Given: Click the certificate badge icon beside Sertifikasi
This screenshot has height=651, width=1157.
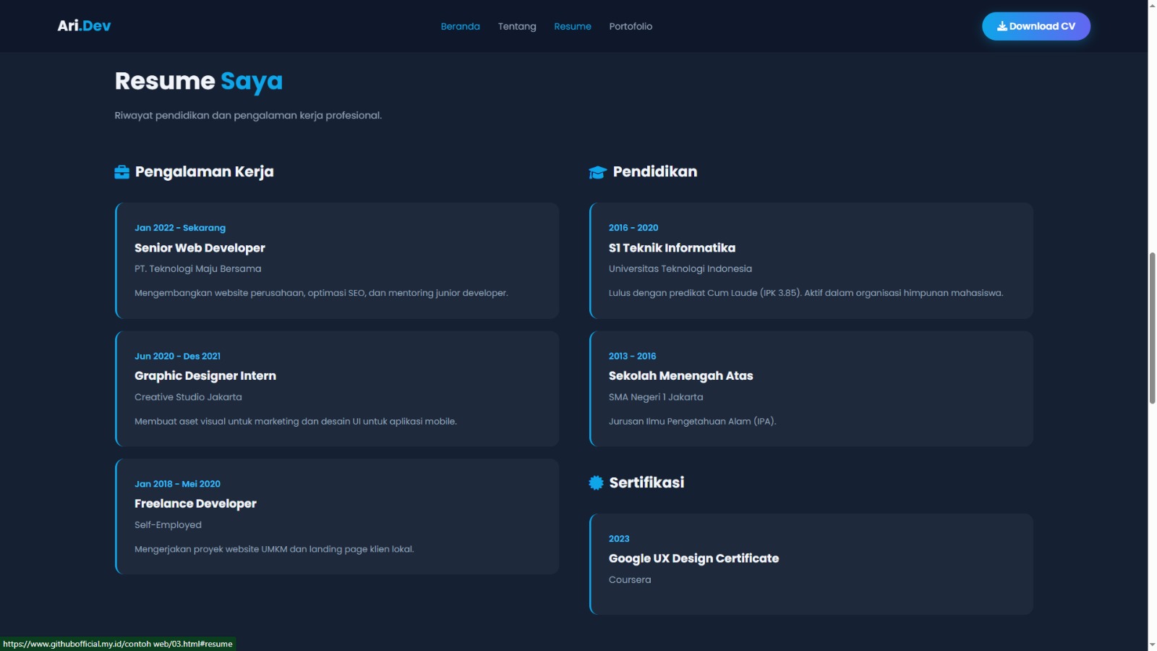Looking at the screenshot, I should click(596, 483).
